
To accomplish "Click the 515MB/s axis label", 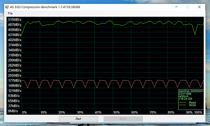I will pyautogui.click(x=15, y=20).
